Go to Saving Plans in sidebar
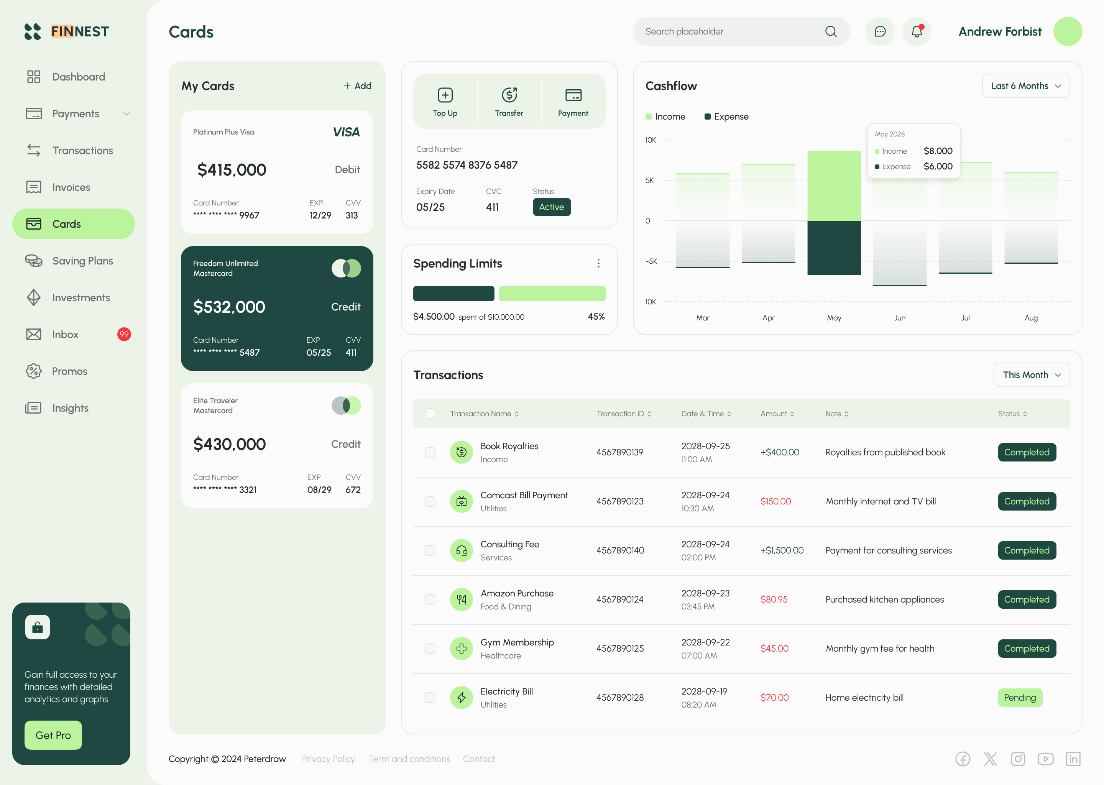Viewport: 1104px width, 785px height. point(82,261)
